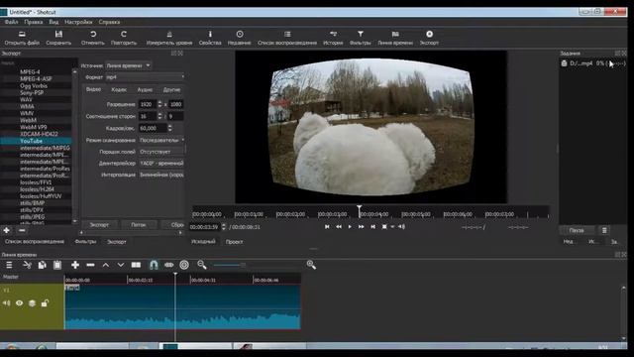This screenshot has width=634, height=357.
Task: Open the Экспорт toolbar icon
Action: pyautogui.click(x=429, y=38)
